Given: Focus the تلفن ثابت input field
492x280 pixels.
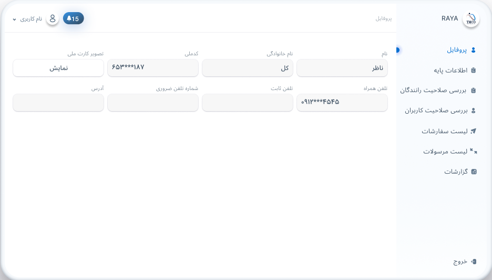Looking at the screenshot, I should point(247,103).
